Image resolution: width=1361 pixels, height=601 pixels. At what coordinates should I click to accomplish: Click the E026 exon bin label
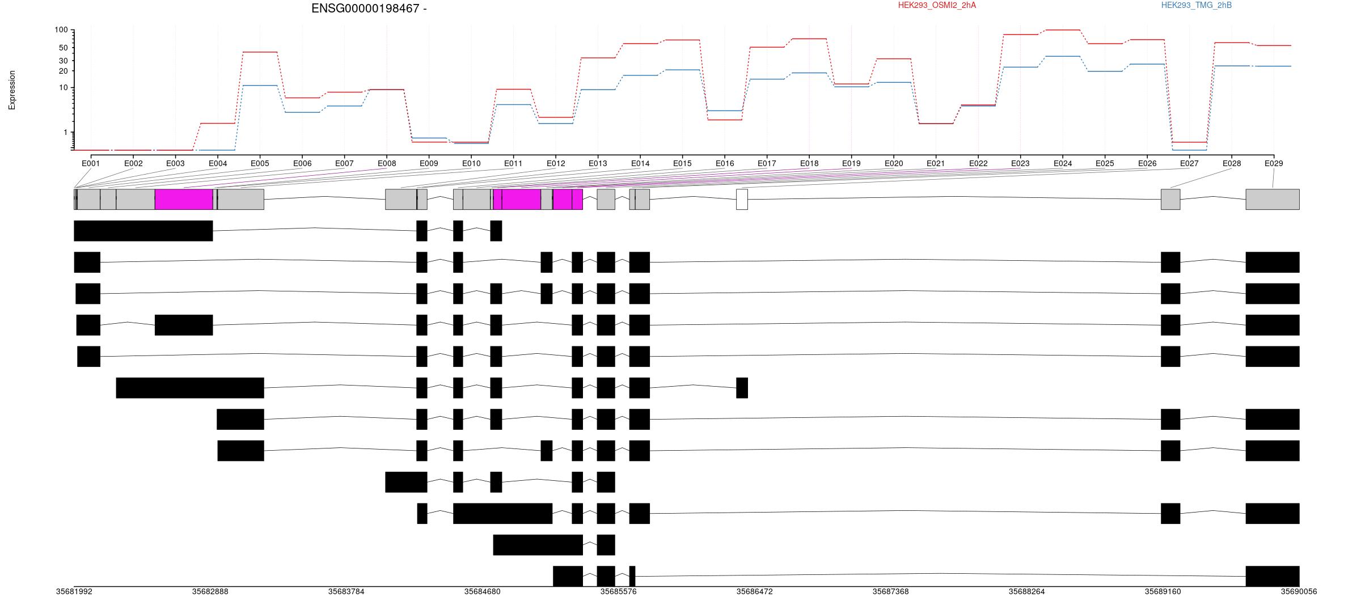(x=1147, y=163)
